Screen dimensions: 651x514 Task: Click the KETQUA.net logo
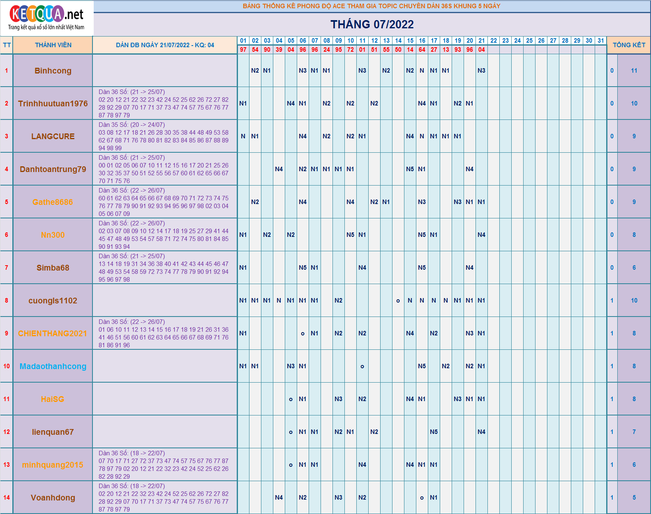click(46, 18)
